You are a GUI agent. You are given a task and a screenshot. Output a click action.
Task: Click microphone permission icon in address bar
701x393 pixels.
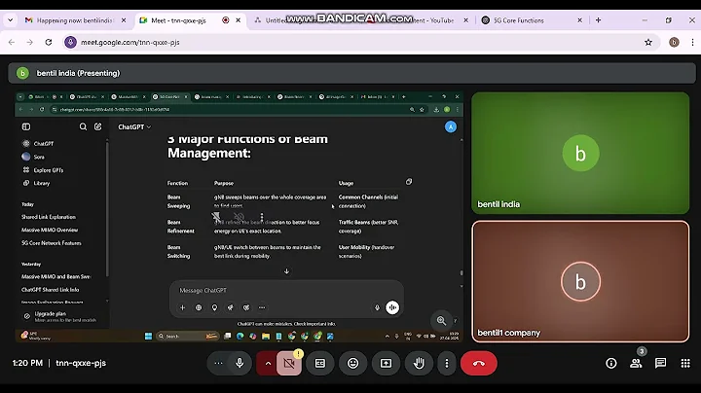tap(71, 42)
